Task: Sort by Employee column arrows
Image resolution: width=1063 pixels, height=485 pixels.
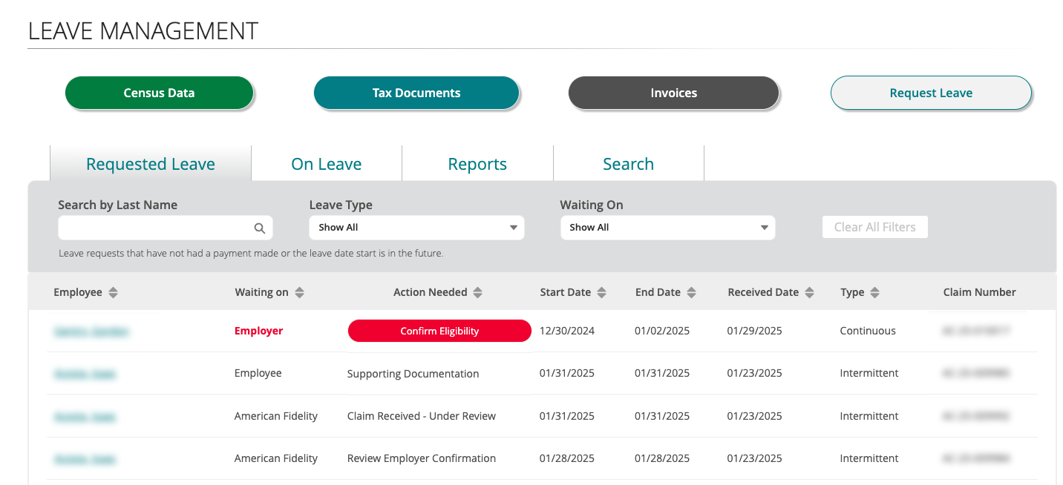Action: tap(113, 293)
